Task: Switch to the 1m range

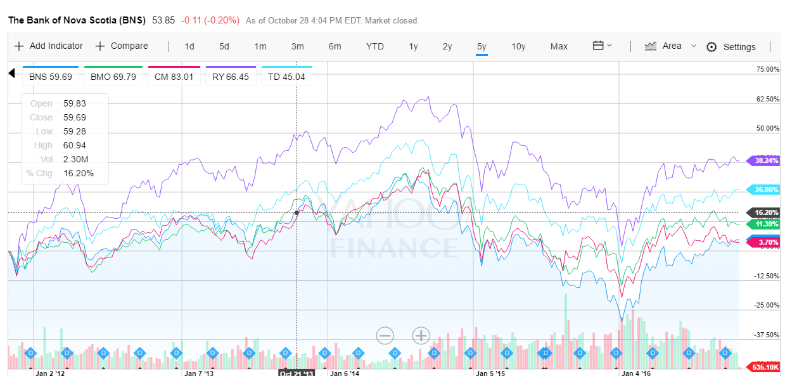Action: point(260,46)
